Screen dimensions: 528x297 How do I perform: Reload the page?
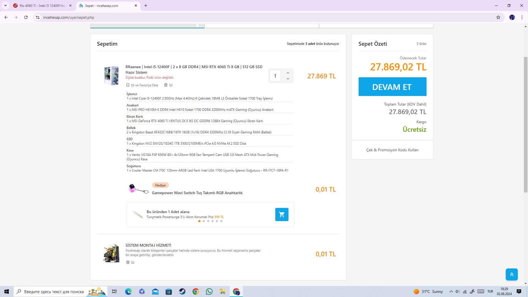coord(26,17)
